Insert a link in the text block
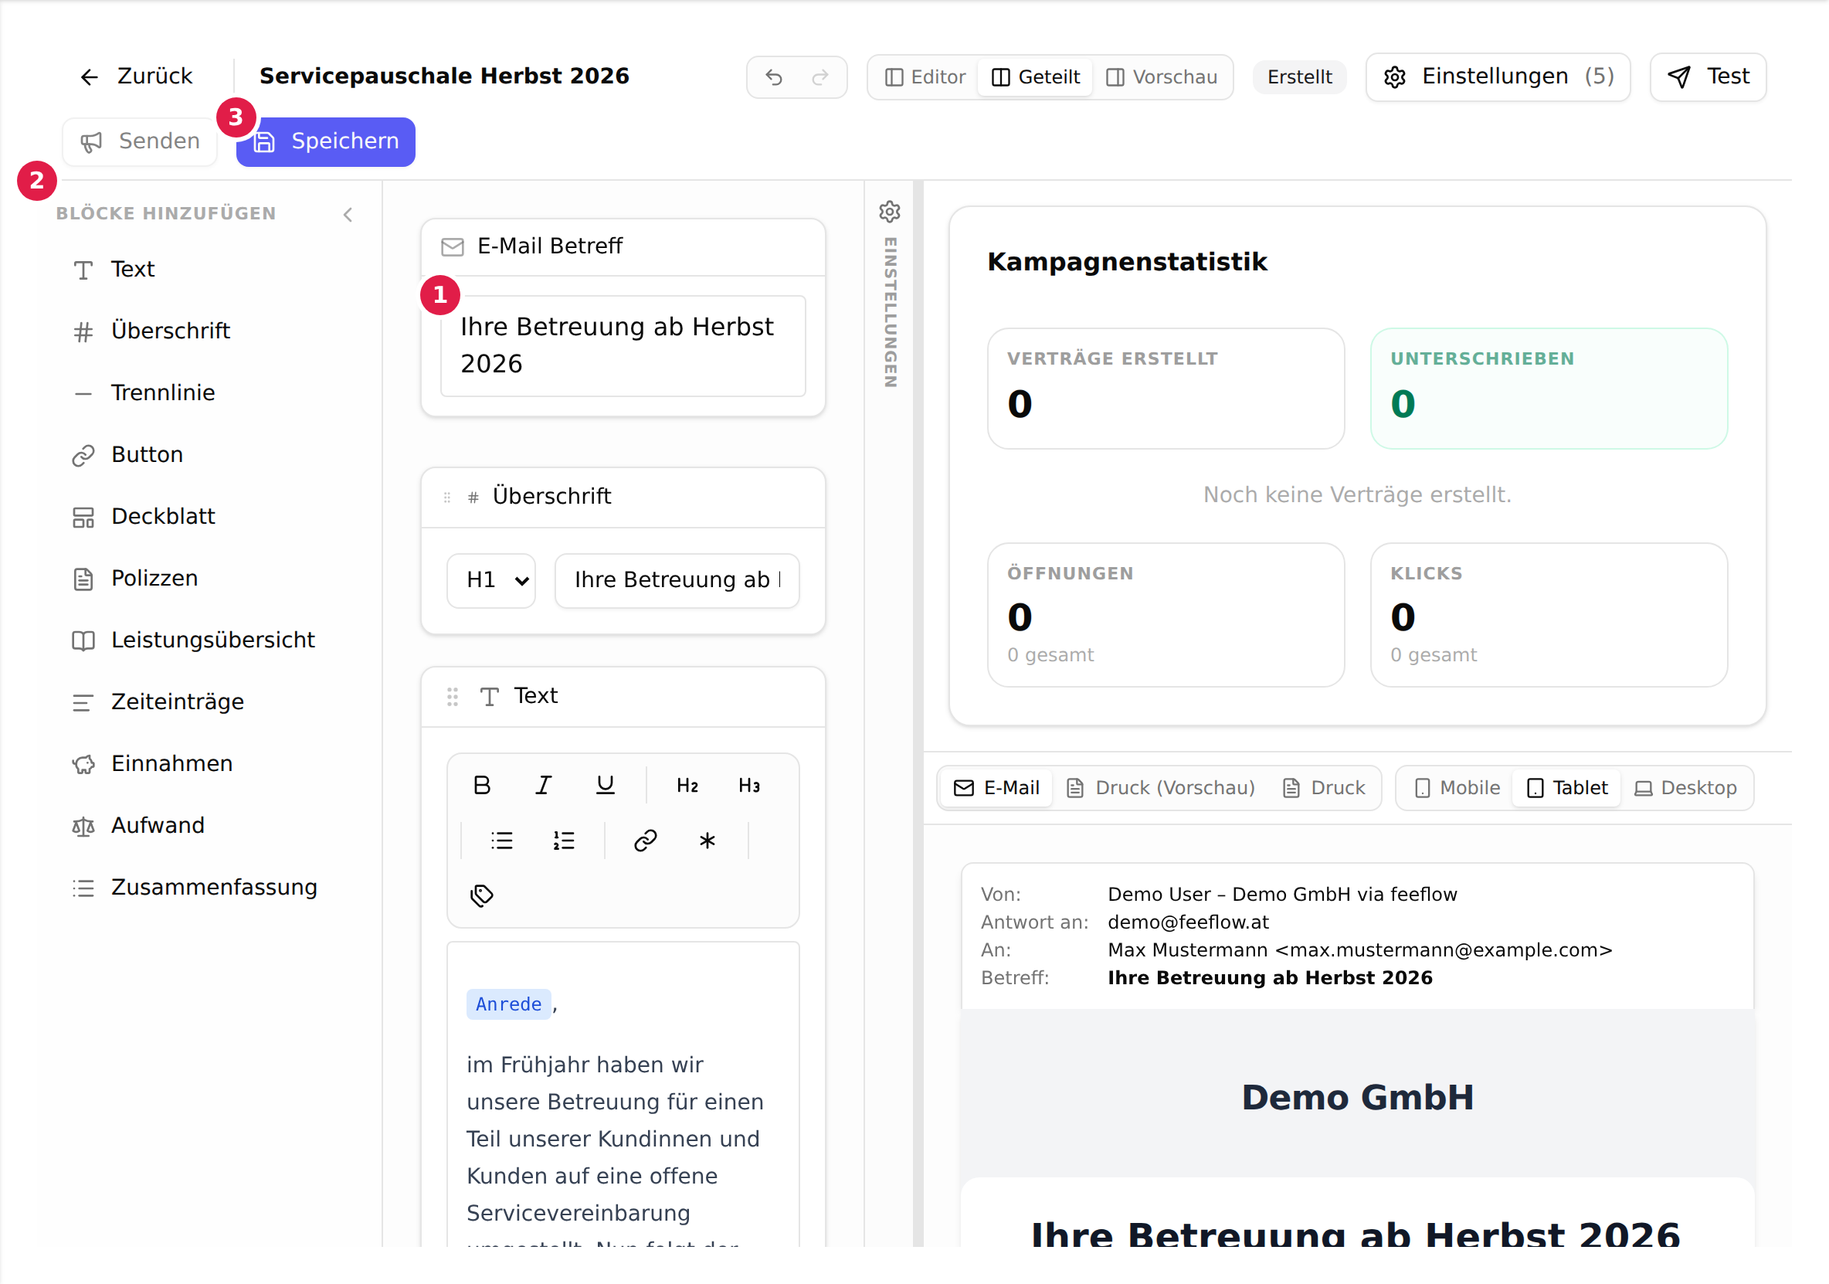Viewport: 1829px width, 1284px height. tap(645, 841)
